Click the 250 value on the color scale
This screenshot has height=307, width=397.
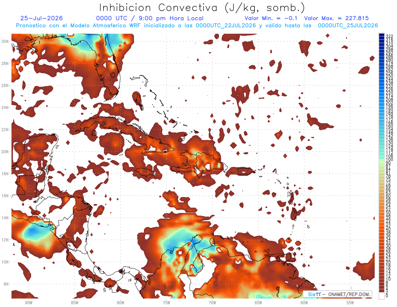(389, 76)
